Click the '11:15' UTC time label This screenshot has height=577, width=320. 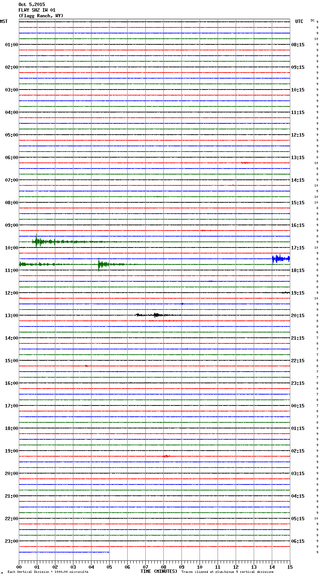click(x=298, y=112)
